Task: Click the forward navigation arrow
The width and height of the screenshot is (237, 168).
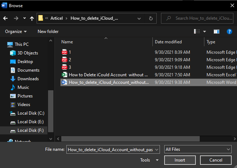Action: click(16, 18)
